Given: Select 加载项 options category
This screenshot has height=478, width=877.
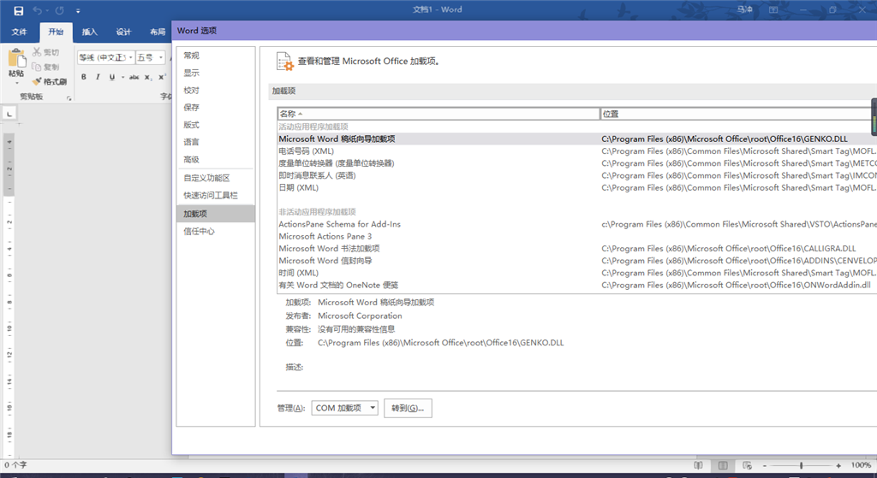Looking at the screenshot, I should [216, 213].
